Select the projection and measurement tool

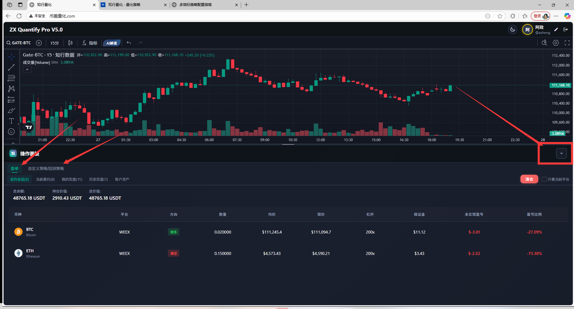click(11, 99)
